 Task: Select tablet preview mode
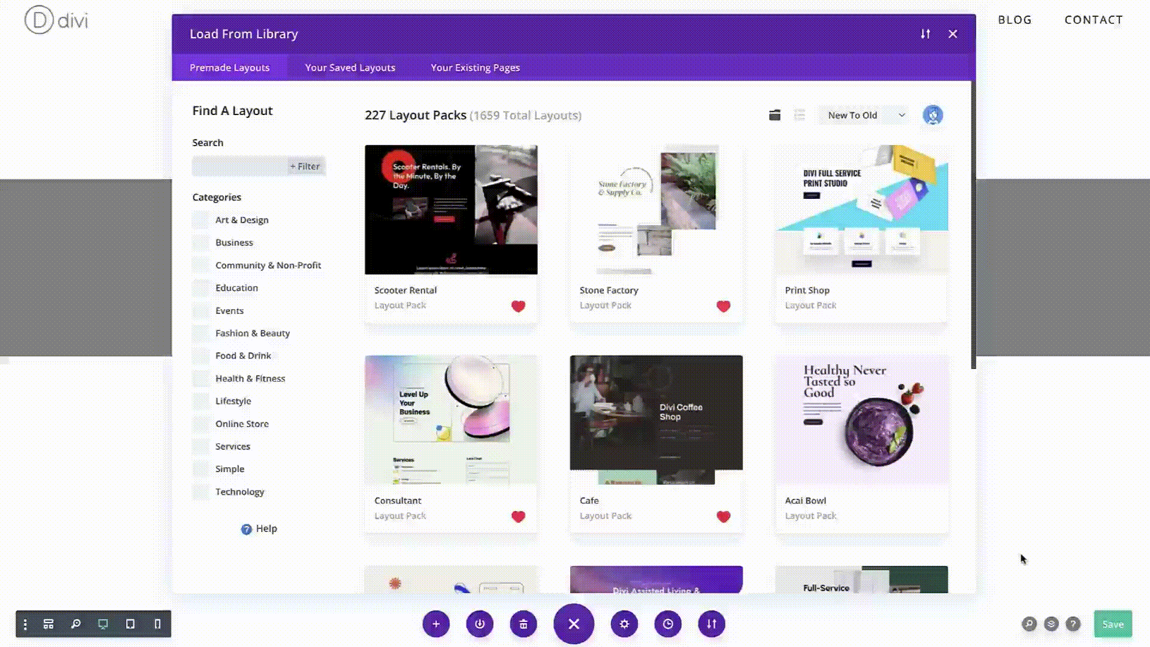[130, 624]
